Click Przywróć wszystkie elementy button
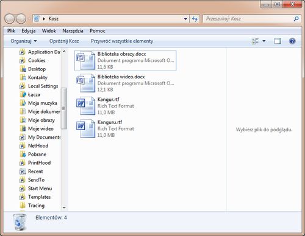305x236 pixels. pyautogui.click(x=122, y=41)
